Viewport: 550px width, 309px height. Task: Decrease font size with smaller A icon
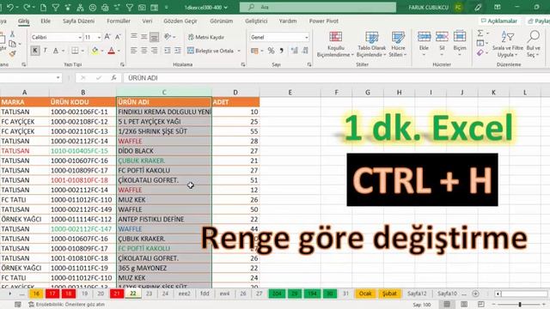pyautogui.click(x=118, y=37)
